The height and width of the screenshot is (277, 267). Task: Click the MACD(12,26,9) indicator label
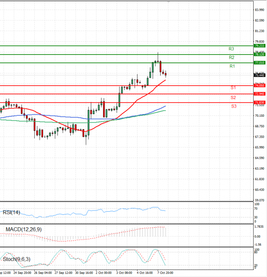click(24, 230)
